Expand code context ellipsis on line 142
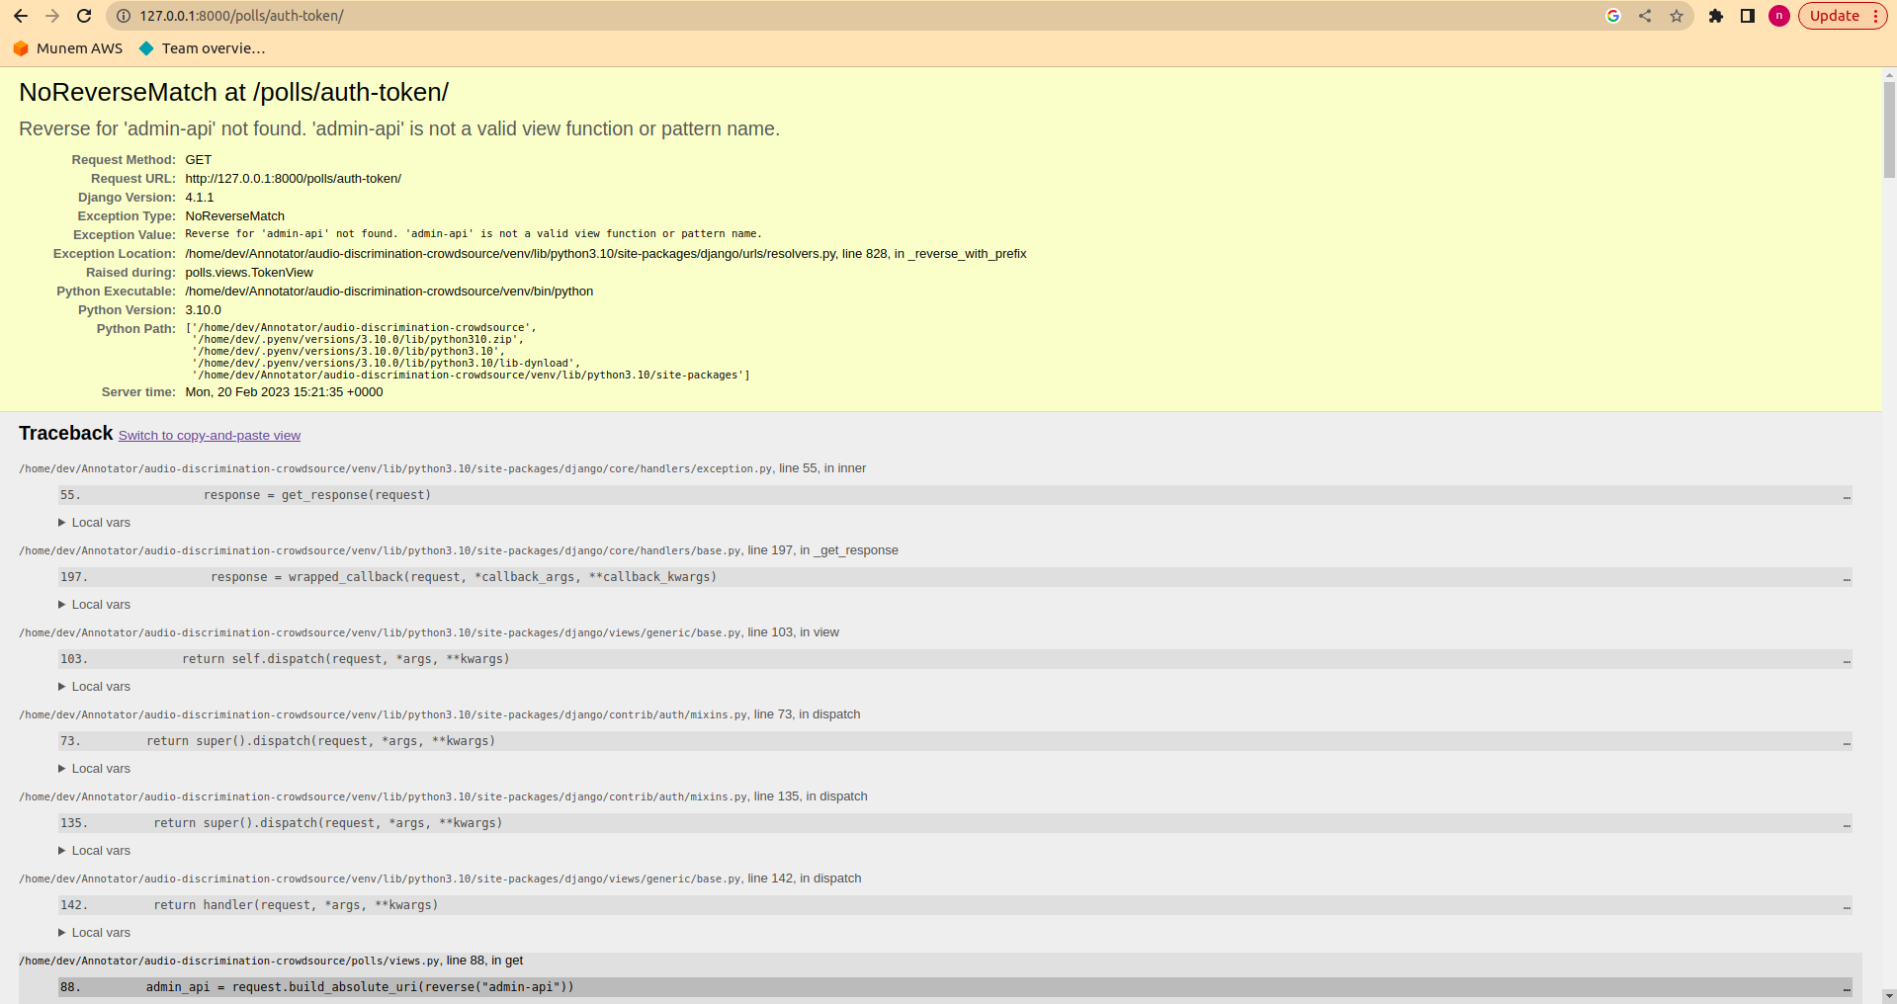1897x1004 pixels. [x=1847, y=905]
